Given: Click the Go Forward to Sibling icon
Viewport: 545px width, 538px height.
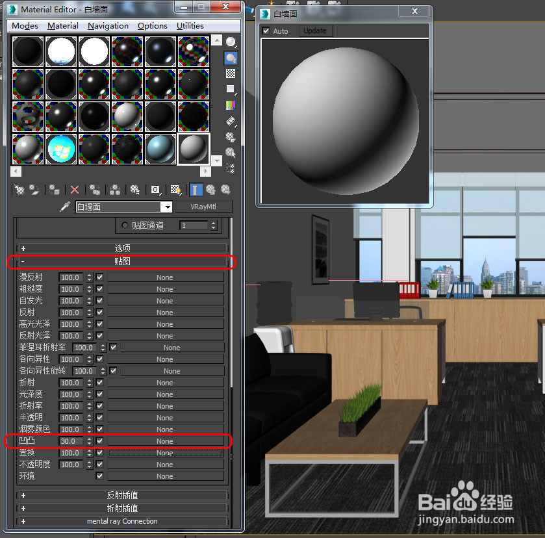Looking at the screenshot, I should 225,190.
